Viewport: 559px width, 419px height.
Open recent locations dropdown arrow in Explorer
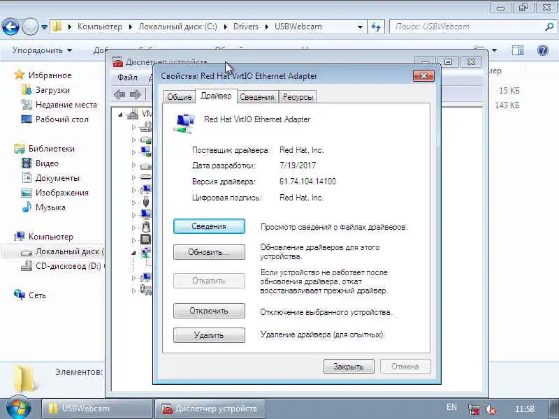point(44,27)
